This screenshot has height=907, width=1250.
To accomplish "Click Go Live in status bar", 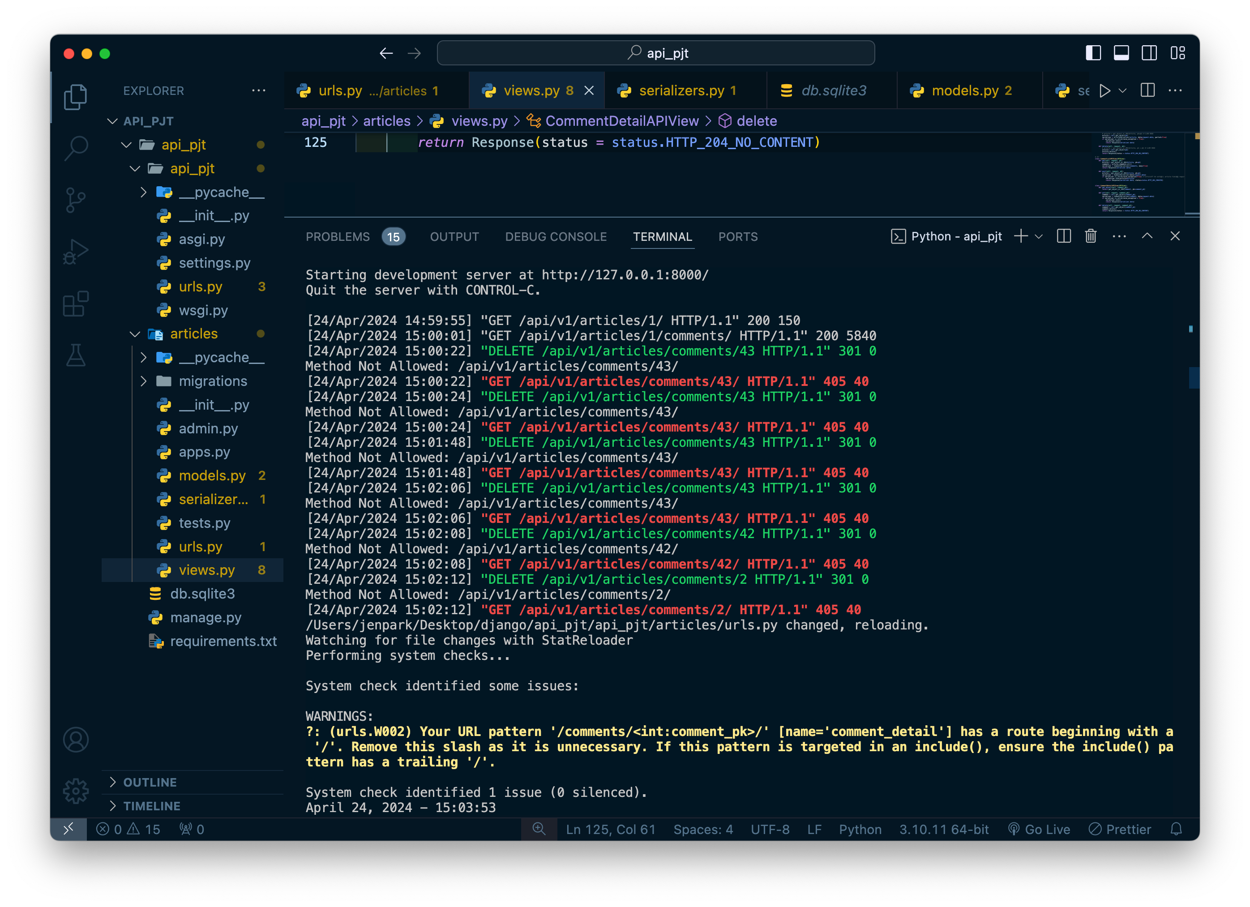I will tap(1040, 829).
